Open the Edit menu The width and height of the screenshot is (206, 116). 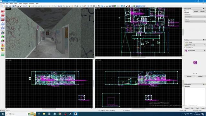coord(7,4)
